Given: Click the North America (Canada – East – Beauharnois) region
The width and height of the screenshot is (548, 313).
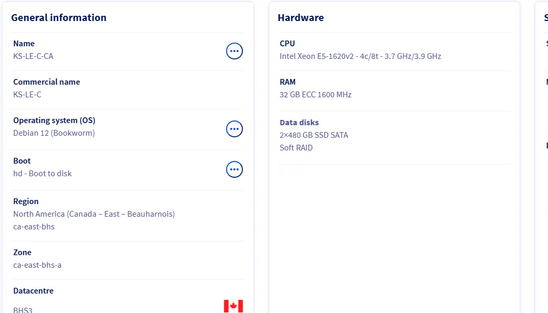Looking at the screenshot, I should [94, 214].
